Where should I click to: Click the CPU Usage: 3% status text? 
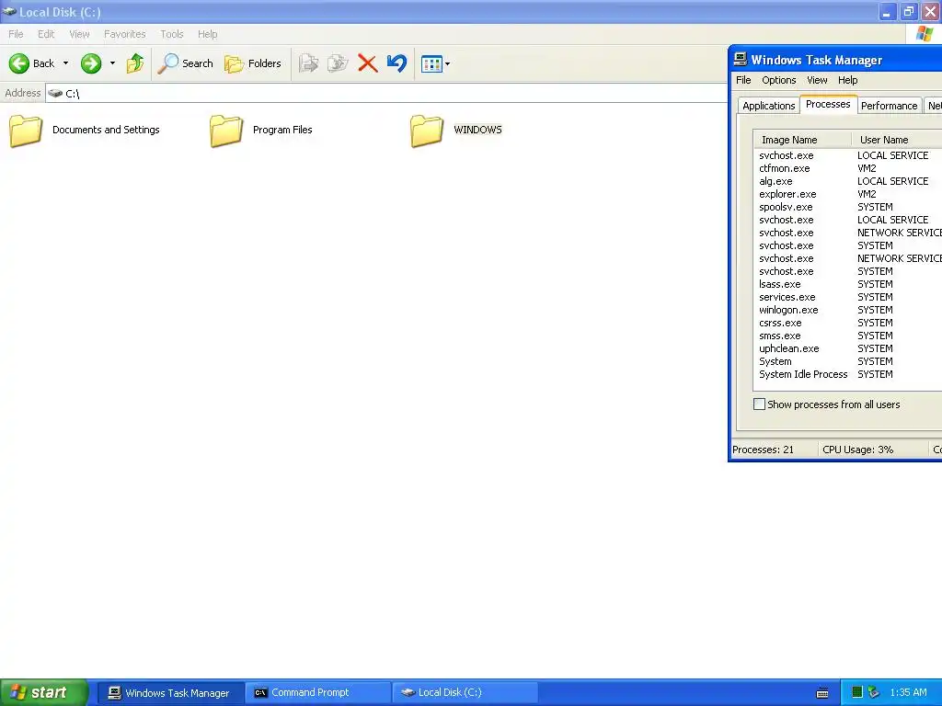click(x=857, y=450)
